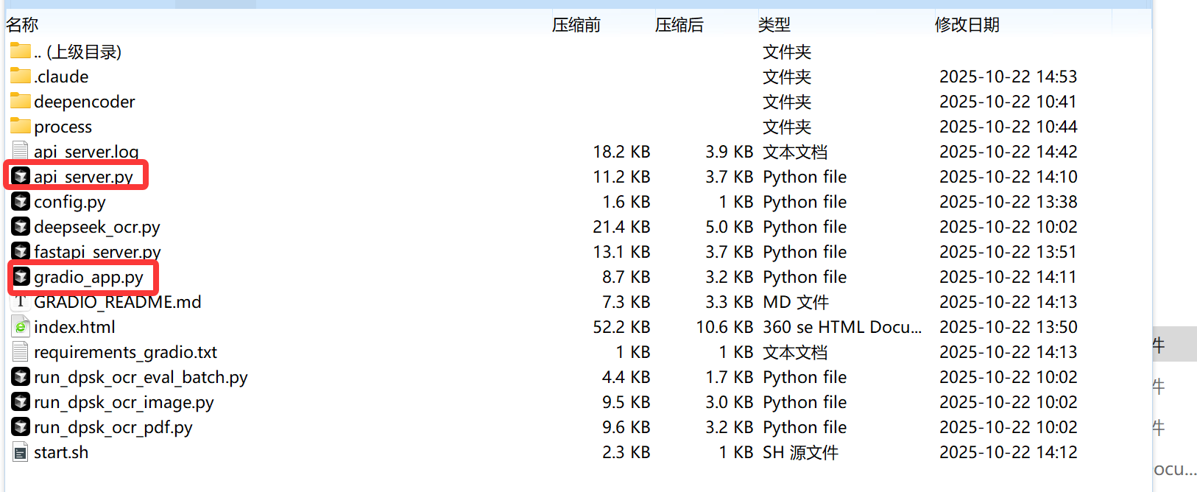Screen dimensions: 1197x492
Task: Select the start.sh script file icon
Action: click(x=21, y=452)
